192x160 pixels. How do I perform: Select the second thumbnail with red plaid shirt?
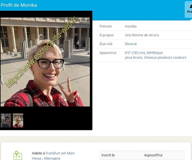[18, 121]
